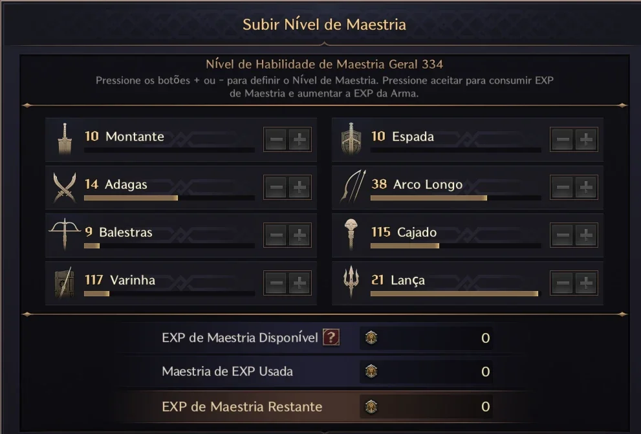
Task: Click the Lança trident icon
Action: click(x=351, y=282)
